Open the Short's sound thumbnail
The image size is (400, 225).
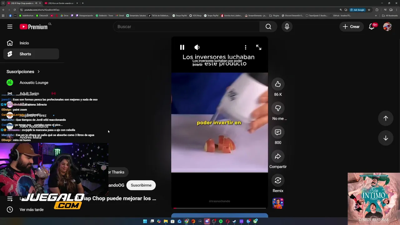point(278,203)
